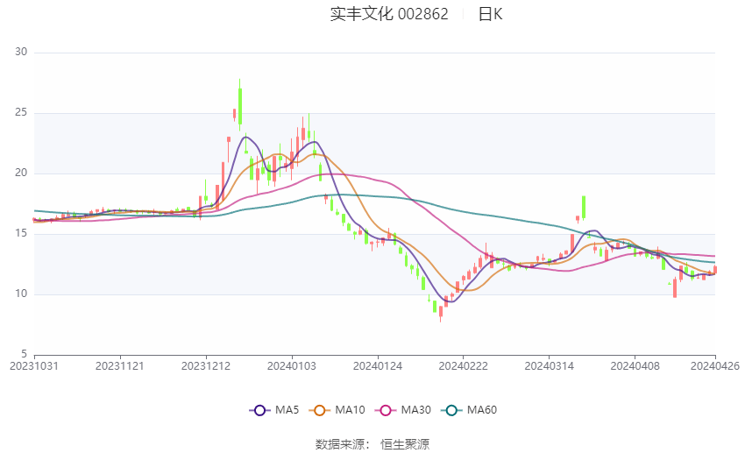Click the x-axis date 20240124
The image size is (745, 453).
[378, 366]
